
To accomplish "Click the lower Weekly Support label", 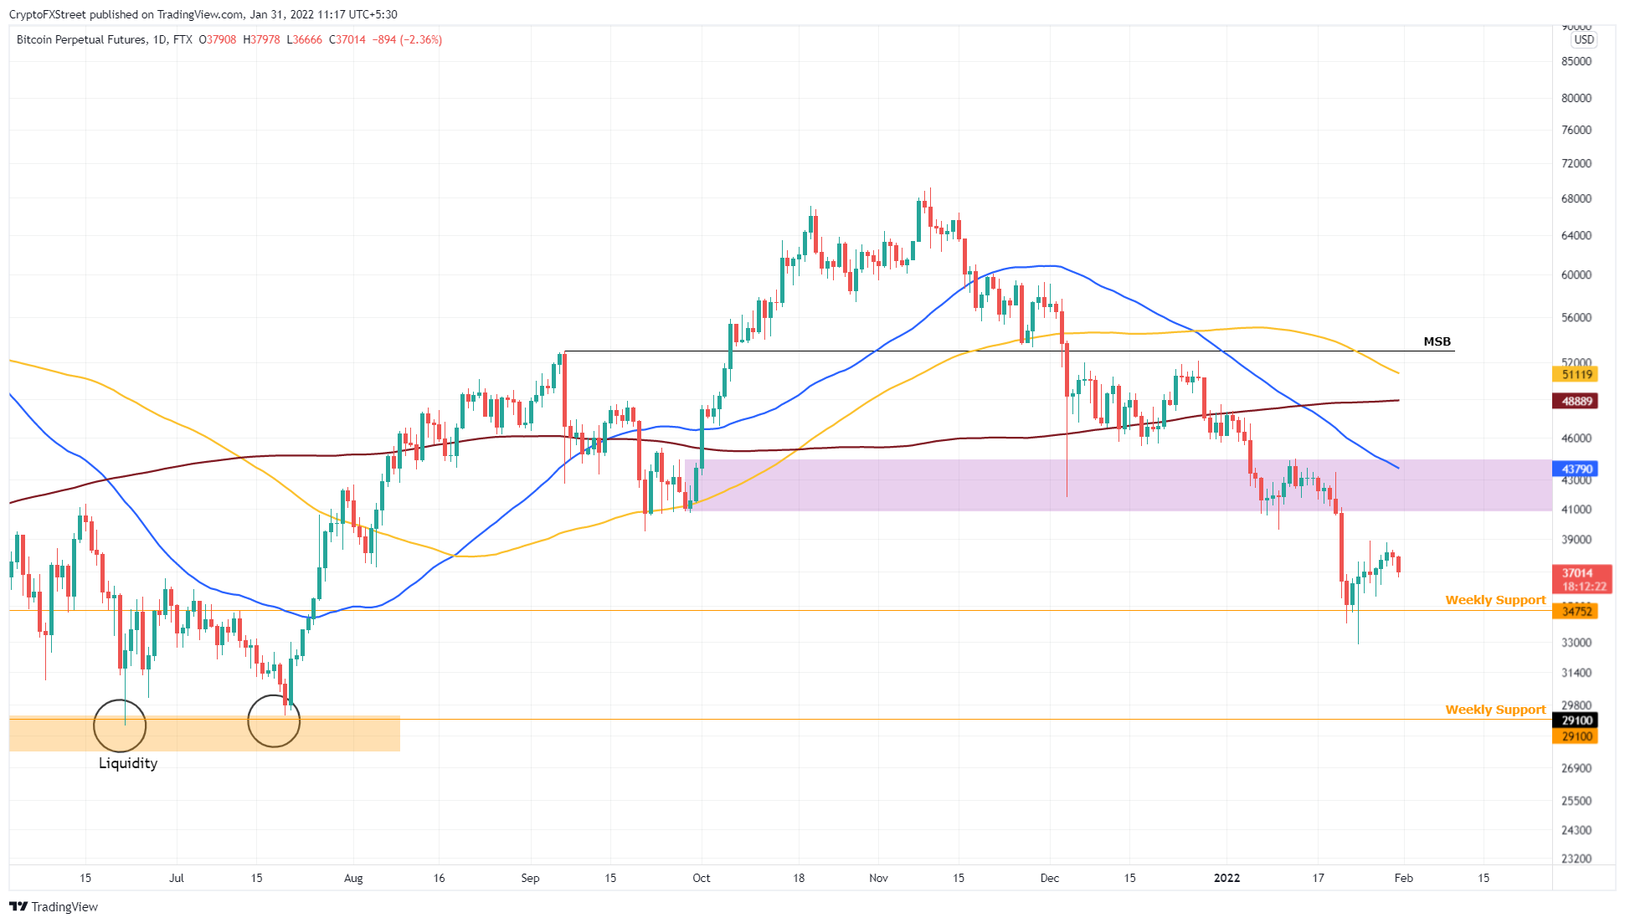I will click(x=1495, y=710).
